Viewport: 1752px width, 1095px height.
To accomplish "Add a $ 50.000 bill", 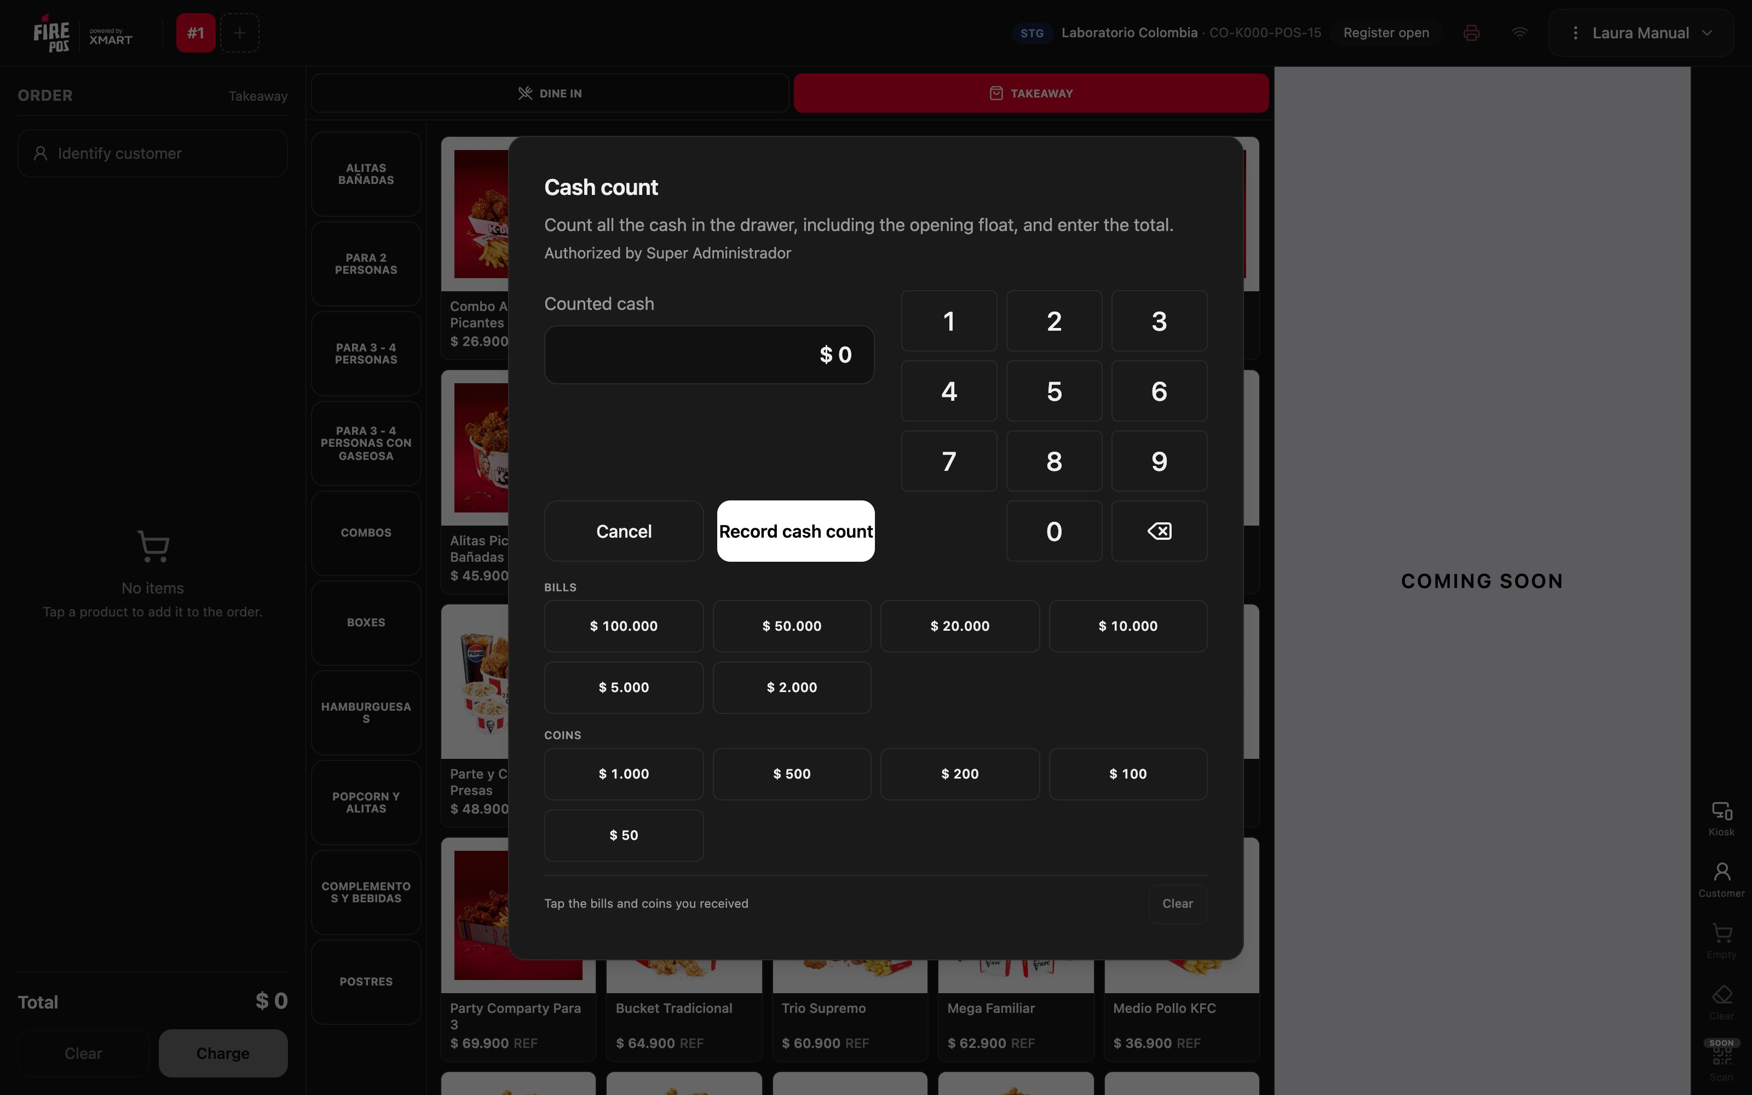I will coord(792,626).
